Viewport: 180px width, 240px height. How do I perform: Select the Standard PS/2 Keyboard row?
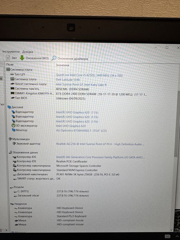pos(71,216)
